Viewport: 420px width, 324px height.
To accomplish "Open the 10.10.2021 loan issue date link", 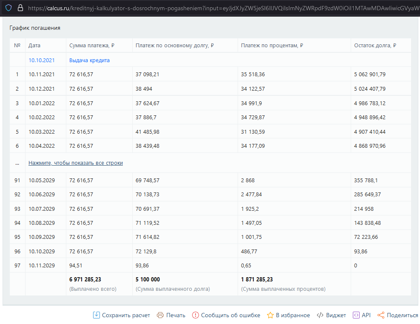I will click(42, 60).
